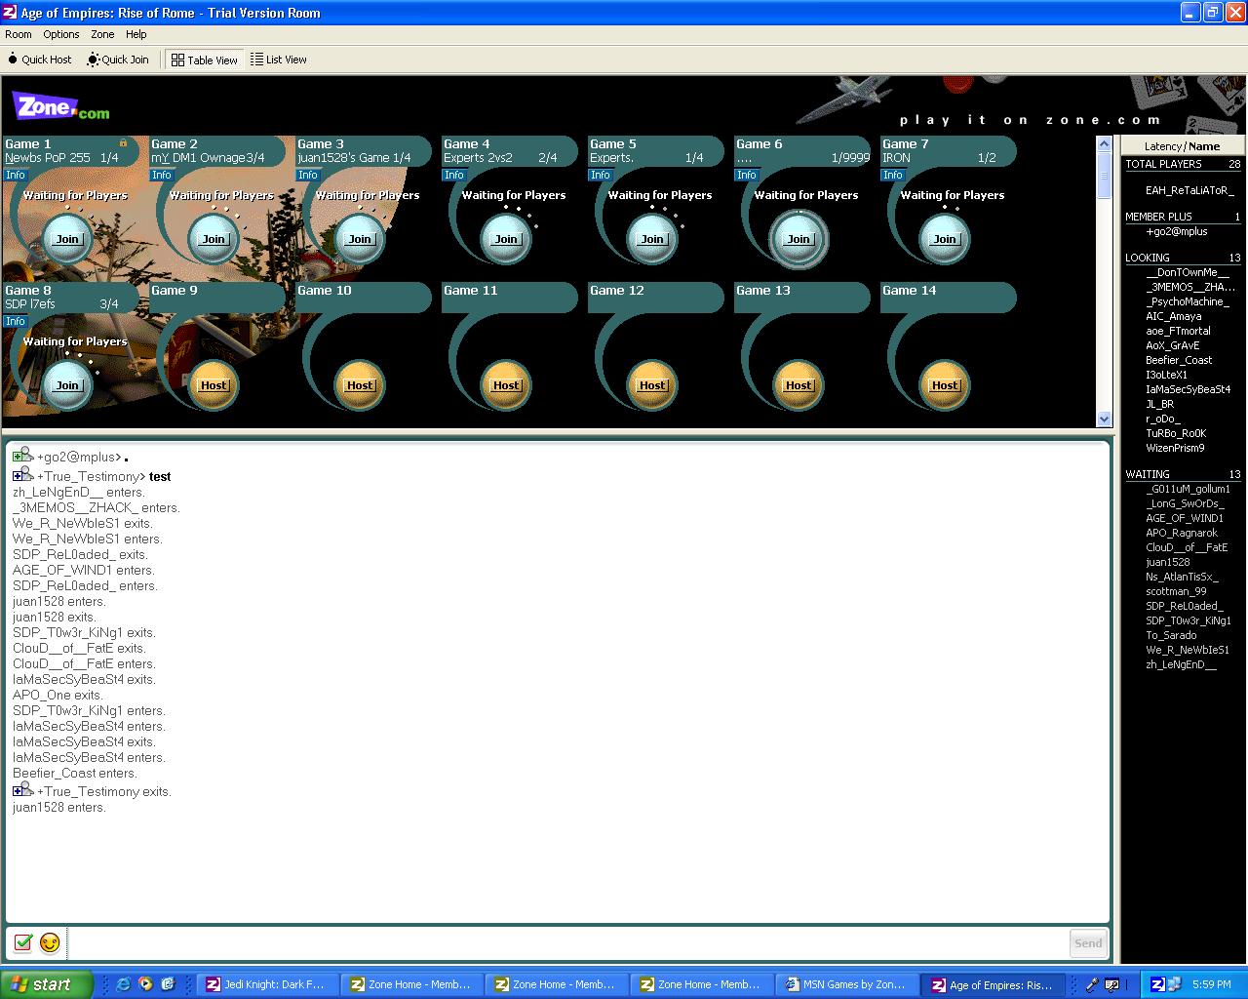Join Game 6 table

(x=799, y=239)
